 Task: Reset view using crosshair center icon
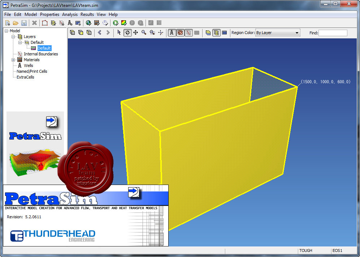pyautogui.click(x=161, y=33)
